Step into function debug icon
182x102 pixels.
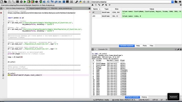coord(52,2)
